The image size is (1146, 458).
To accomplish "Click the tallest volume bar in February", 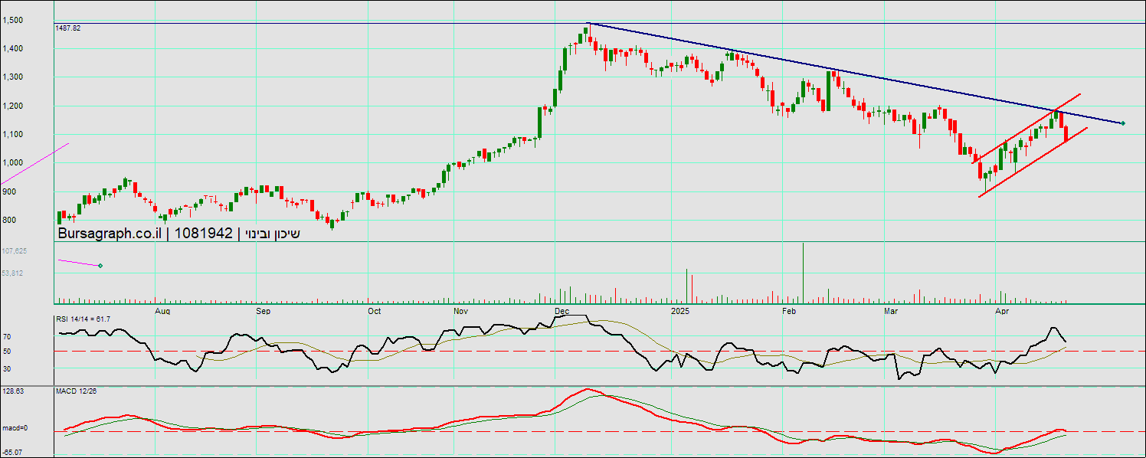I will [803, 272].
